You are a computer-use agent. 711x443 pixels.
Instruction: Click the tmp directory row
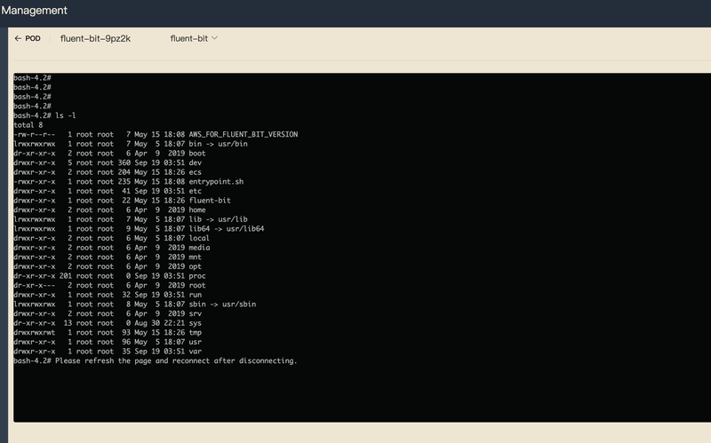click(108, 333)
